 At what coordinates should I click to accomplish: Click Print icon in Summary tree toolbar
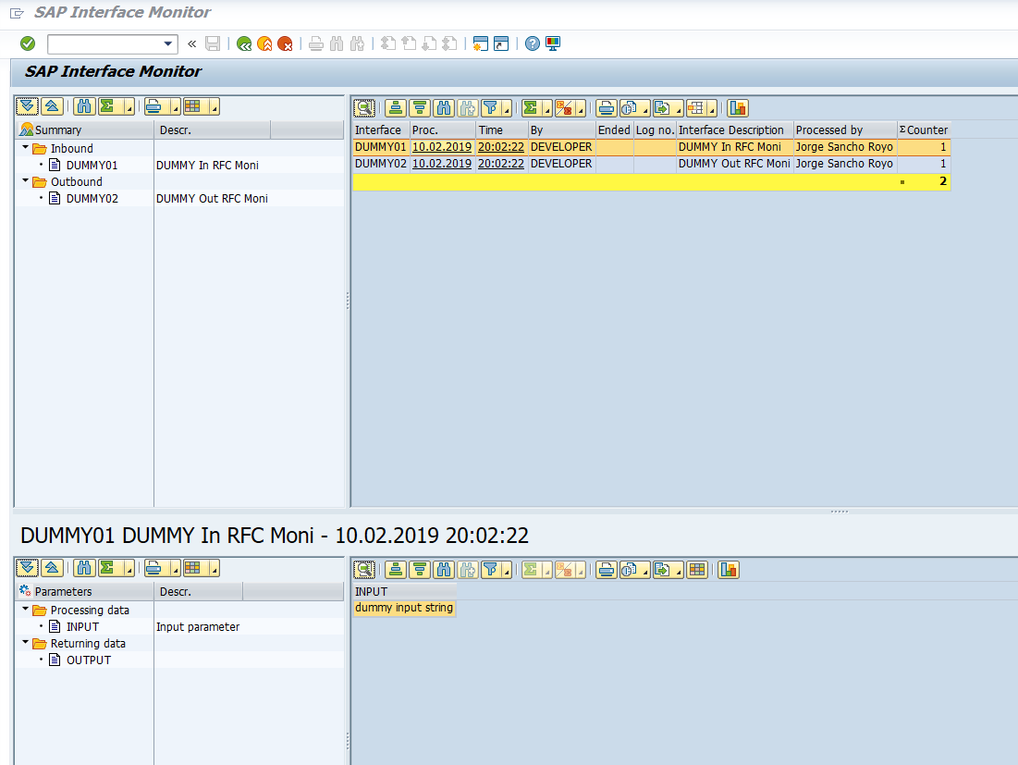pyautogui.click(x=153, y=105)
